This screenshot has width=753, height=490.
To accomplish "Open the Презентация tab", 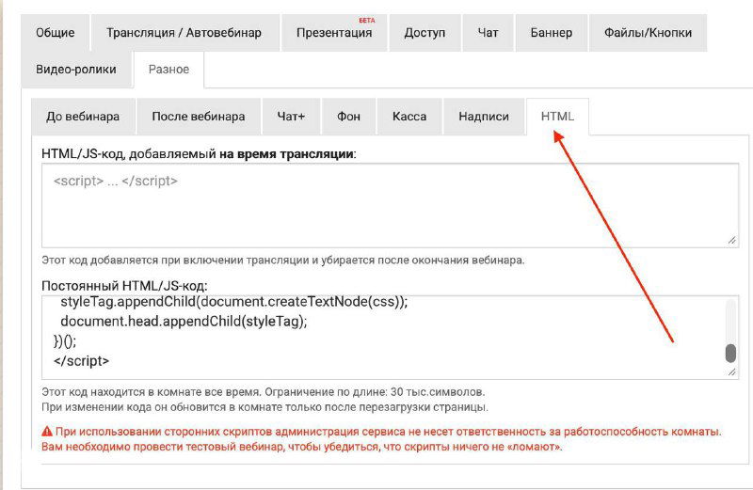I will point(334,33).
